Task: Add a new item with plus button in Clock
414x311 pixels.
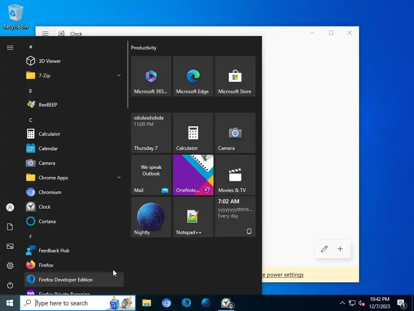Action: pyautogui.click(x=340, y=249)
